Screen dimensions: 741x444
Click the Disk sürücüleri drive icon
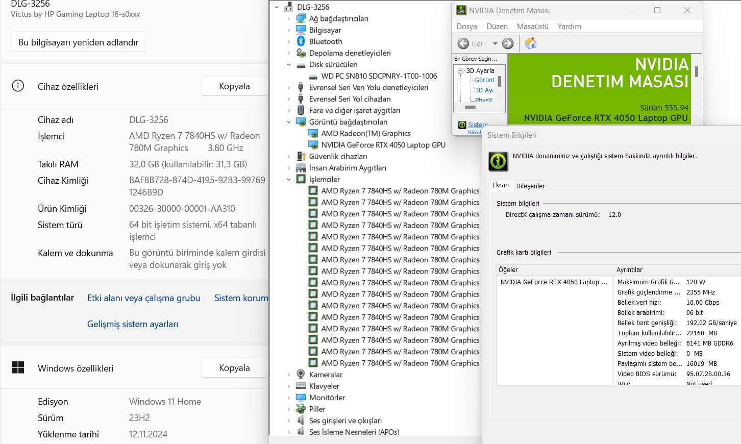coord(301,64)
